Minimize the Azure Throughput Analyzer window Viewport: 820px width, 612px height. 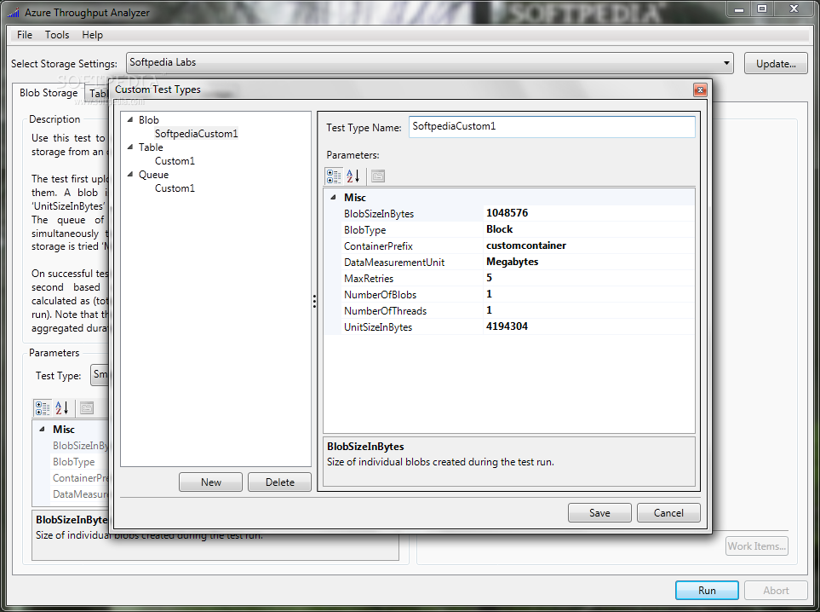739,9
